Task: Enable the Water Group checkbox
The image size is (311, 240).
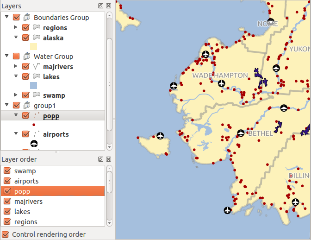Action: pyautogui.click(x=16, y=57)
